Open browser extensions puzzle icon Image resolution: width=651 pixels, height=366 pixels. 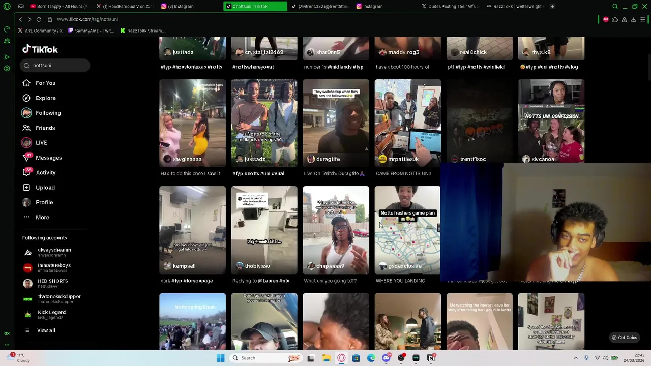[615, 19]
